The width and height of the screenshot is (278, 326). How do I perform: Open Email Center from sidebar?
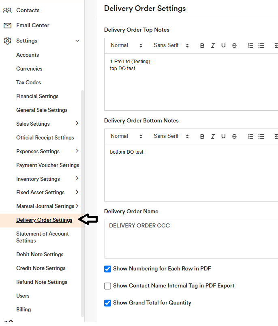(x=32, y=25)
